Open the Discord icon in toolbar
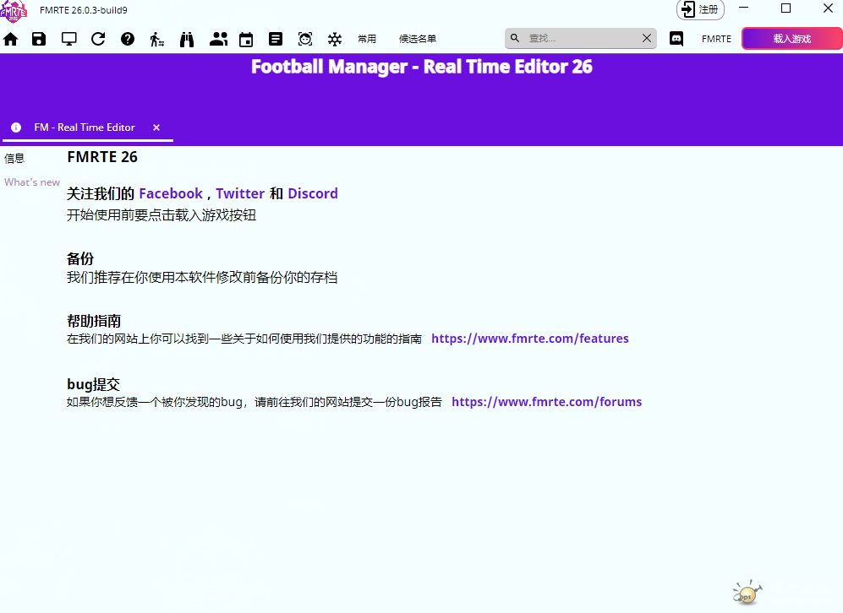This screenshot has height=613, width=843. (676, 39)
